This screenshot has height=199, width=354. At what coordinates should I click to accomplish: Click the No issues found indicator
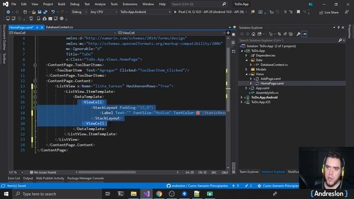coord(43,172)
